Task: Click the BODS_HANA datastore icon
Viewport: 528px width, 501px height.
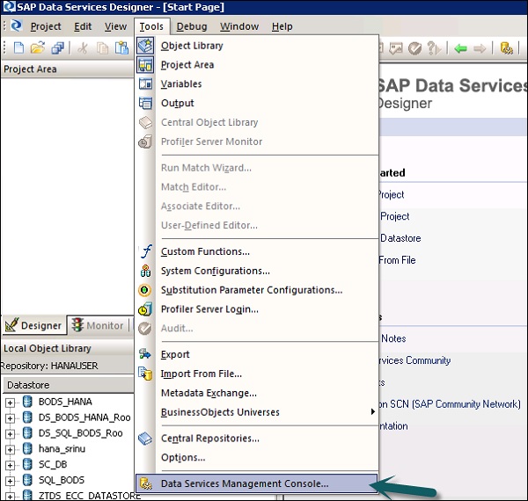Action: pyautogui.click(x=27, y=403)
